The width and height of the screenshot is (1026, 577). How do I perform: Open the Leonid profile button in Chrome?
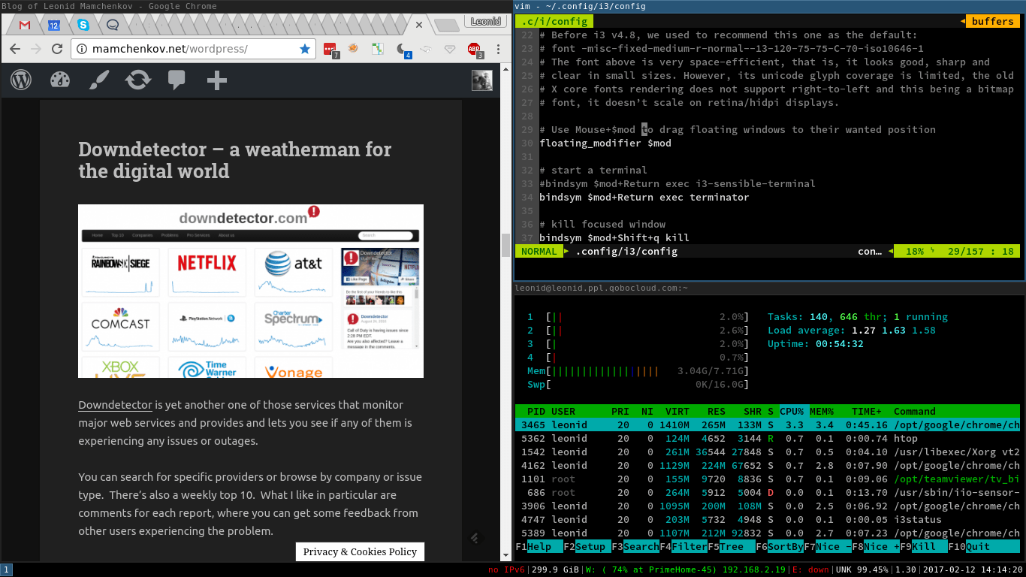point(485,22)
